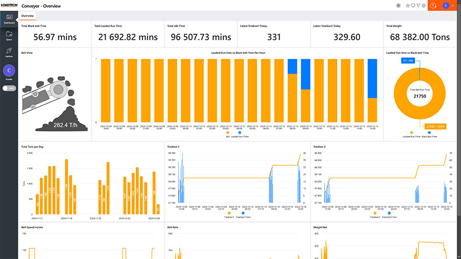Open the Space folder icon
461x259 pixels.
(x=9, y=36)
